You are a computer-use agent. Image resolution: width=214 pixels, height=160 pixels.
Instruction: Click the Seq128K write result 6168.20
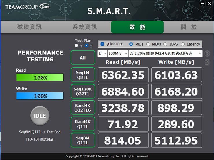point(176,91)
